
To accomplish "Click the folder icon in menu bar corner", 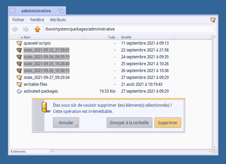I will tap(213, 20).
